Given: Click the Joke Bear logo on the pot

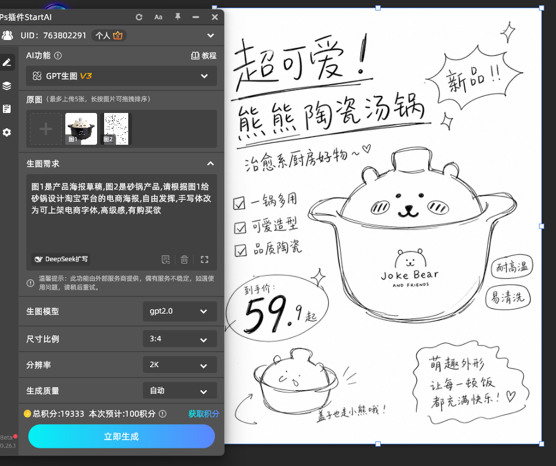Looking at the screenshot, I should (x=410, y=269).
